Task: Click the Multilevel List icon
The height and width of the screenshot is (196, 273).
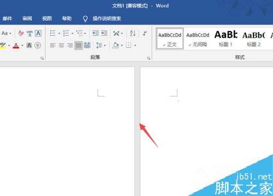Action: tap(79, 33)
